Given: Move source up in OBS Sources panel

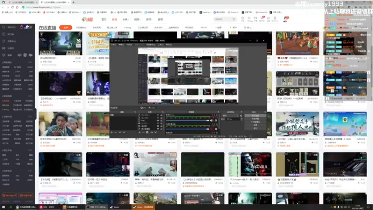Looking at the screenshot, I should [152, 133].
